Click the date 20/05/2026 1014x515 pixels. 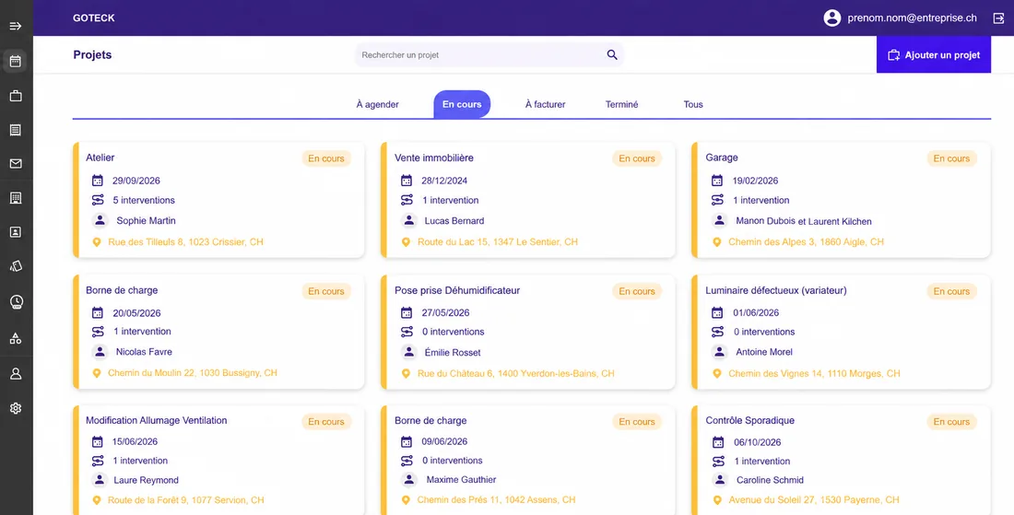point(136,313)
